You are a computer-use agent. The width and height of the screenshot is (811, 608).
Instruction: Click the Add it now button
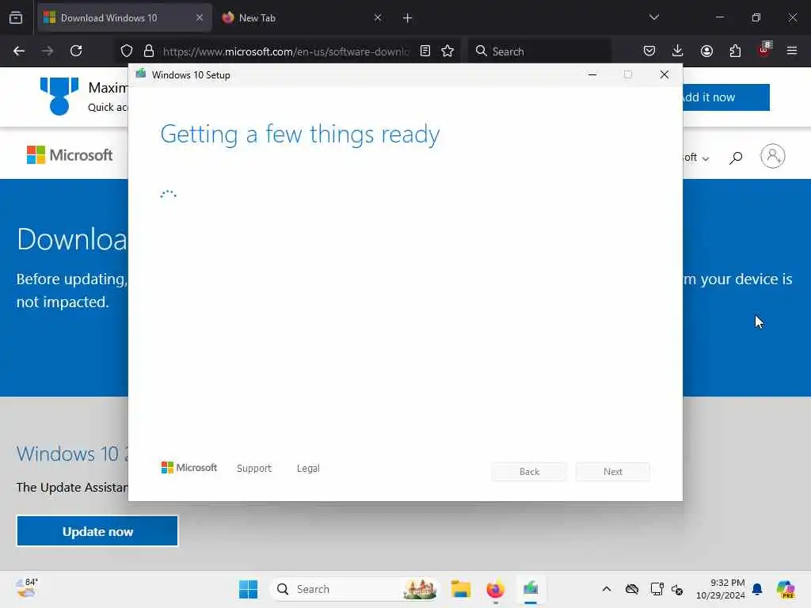click(725, 97)
